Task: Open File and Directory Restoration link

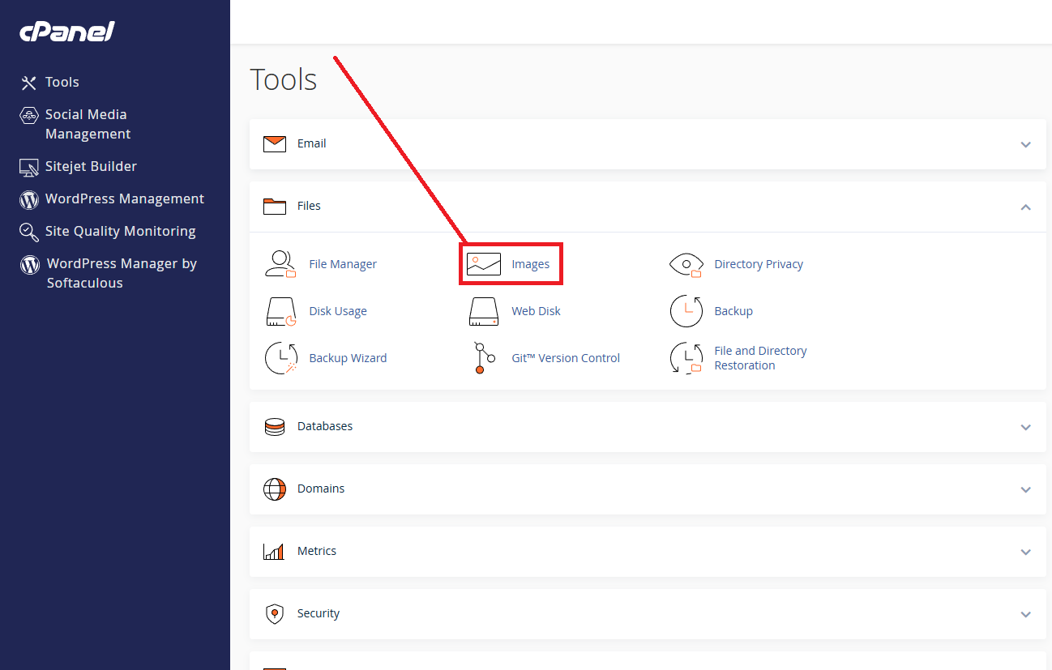Action: [760, 358]
